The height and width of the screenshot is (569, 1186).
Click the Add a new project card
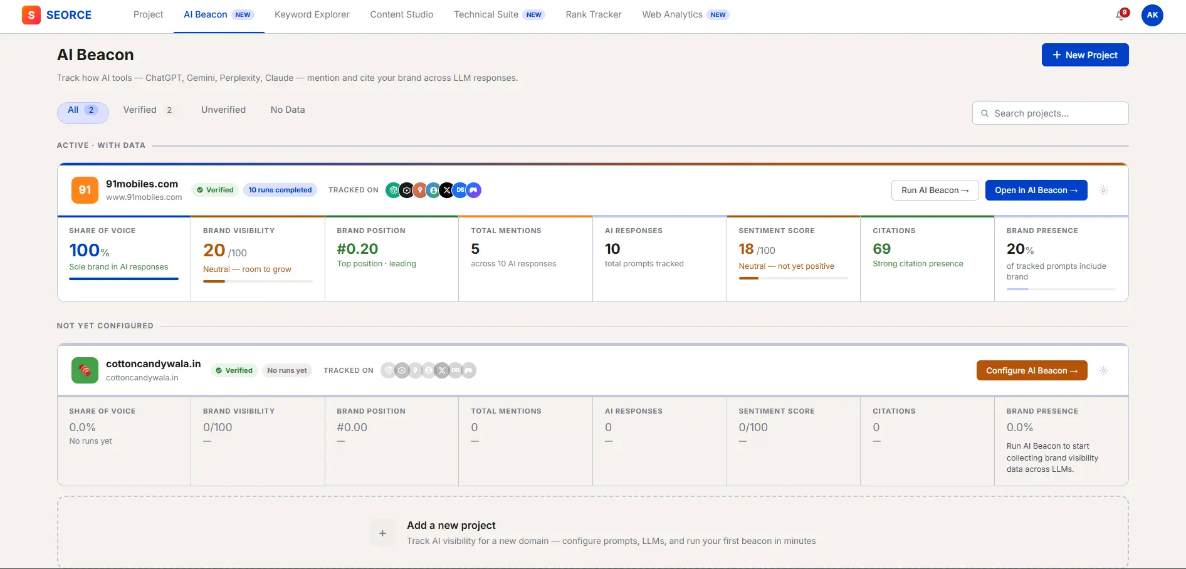point(593,533)
